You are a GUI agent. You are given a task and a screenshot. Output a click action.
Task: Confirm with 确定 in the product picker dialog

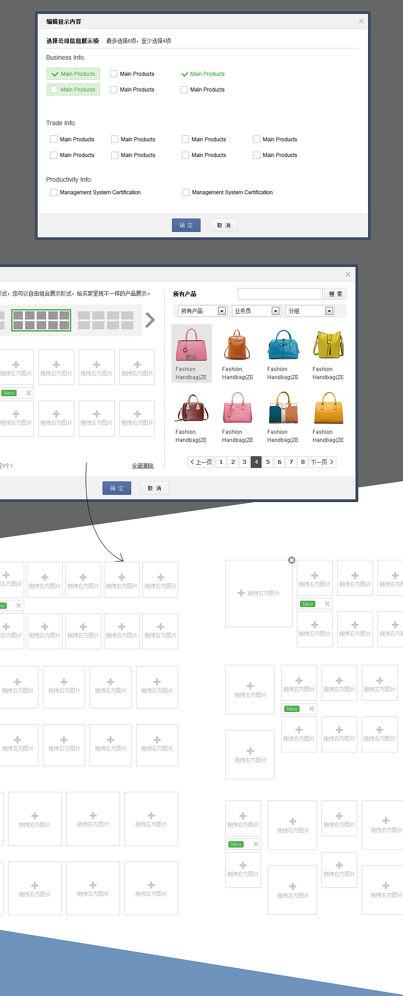[x=117, y=488]
